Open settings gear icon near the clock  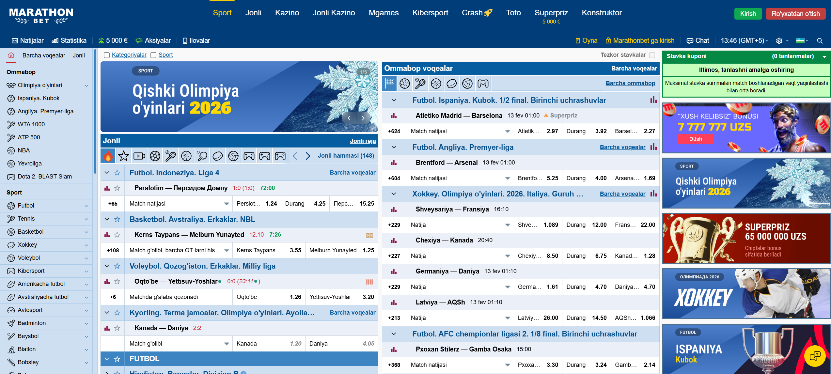[779, 41]
